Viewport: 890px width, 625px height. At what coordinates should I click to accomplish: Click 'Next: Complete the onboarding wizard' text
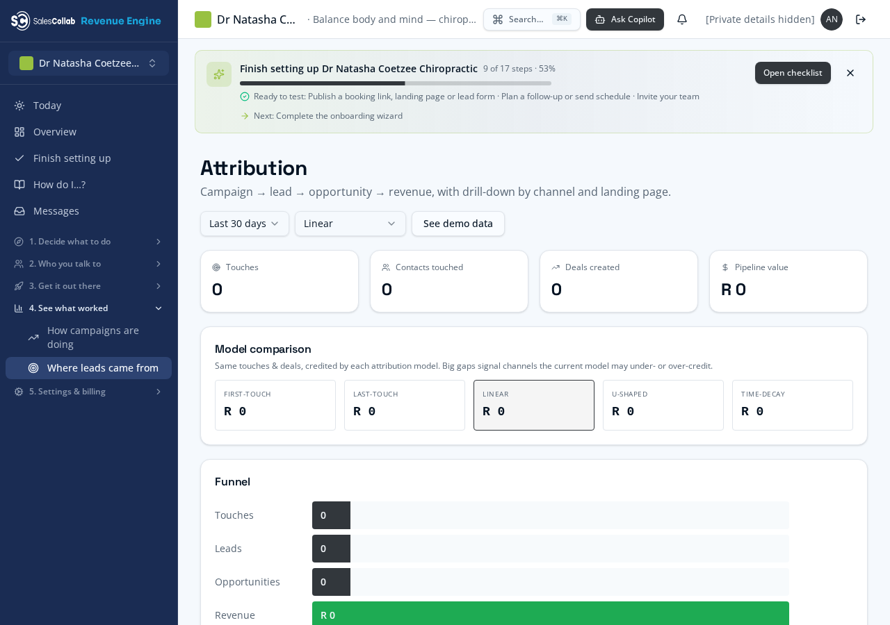point(328,116)
